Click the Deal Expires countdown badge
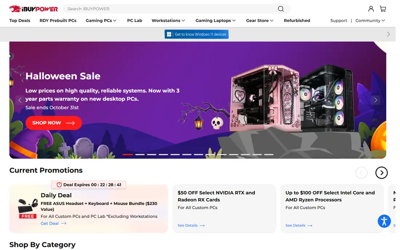 coord(88,185)
